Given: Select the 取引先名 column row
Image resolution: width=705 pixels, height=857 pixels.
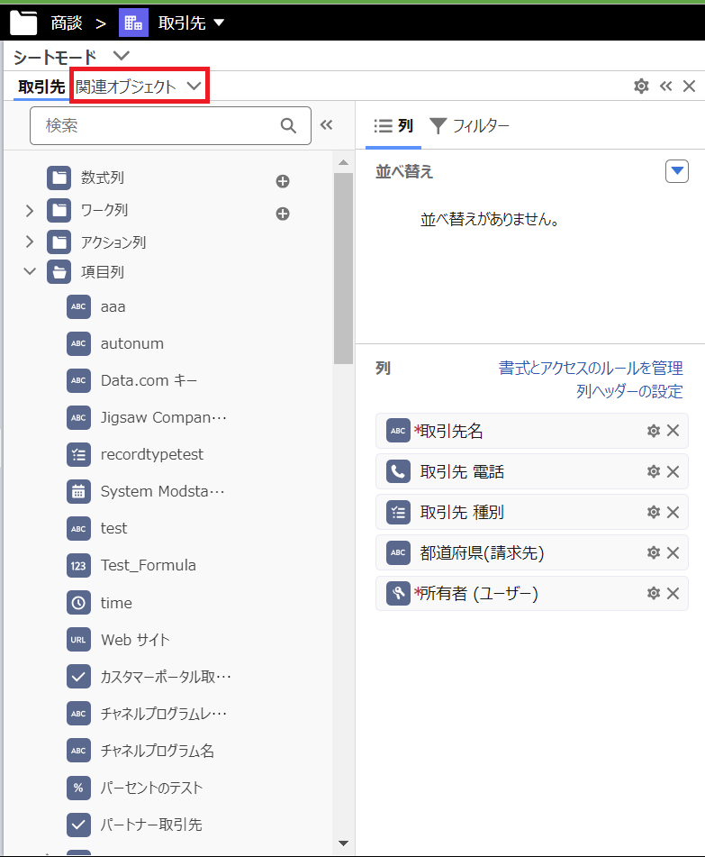Looking at the screenshot, I should click(x=532, y=432).
